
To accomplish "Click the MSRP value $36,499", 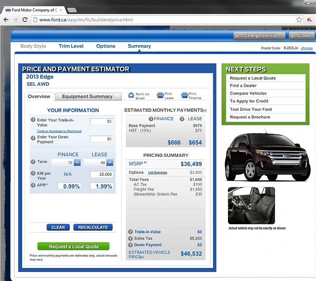I will (191, 164).
